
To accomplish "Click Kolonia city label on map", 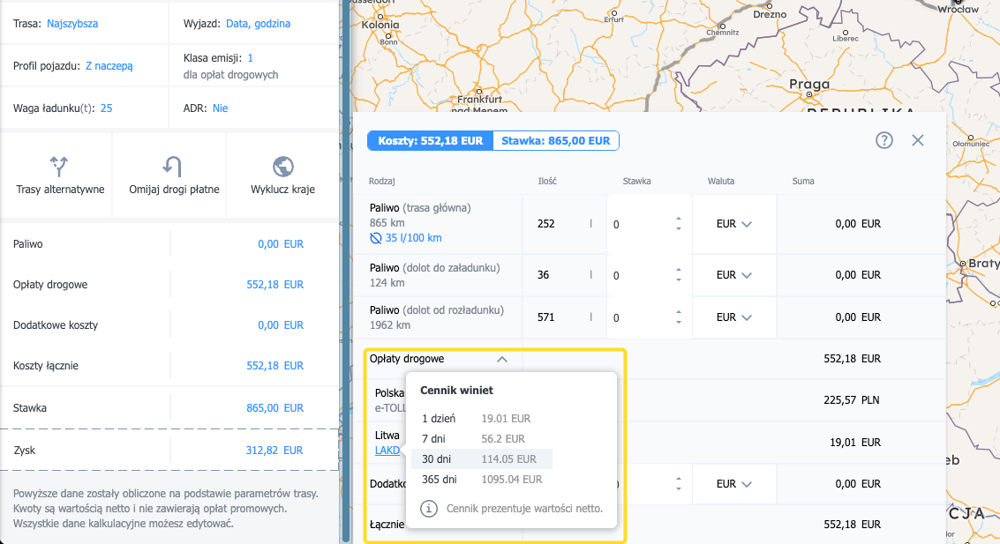I will (x=380, y=25).
